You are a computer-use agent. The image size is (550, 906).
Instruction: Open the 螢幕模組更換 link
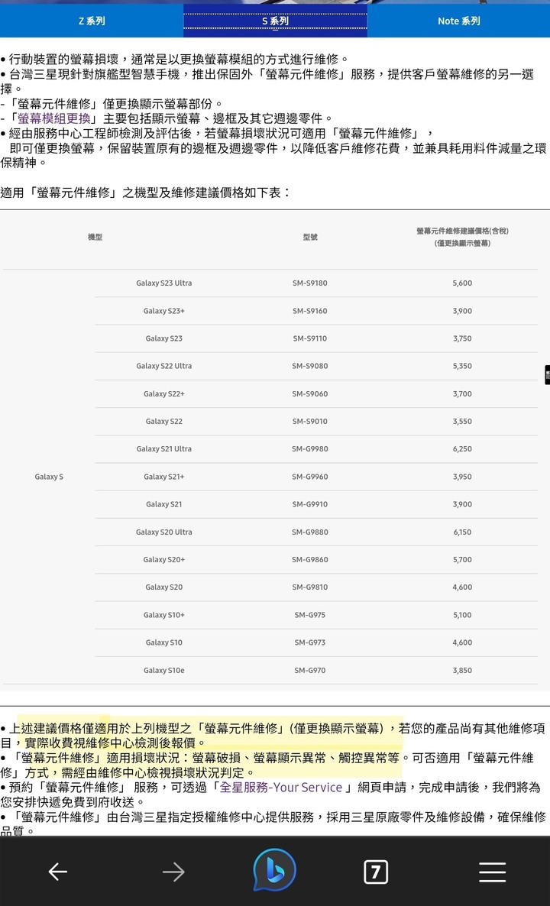(54, 119)
